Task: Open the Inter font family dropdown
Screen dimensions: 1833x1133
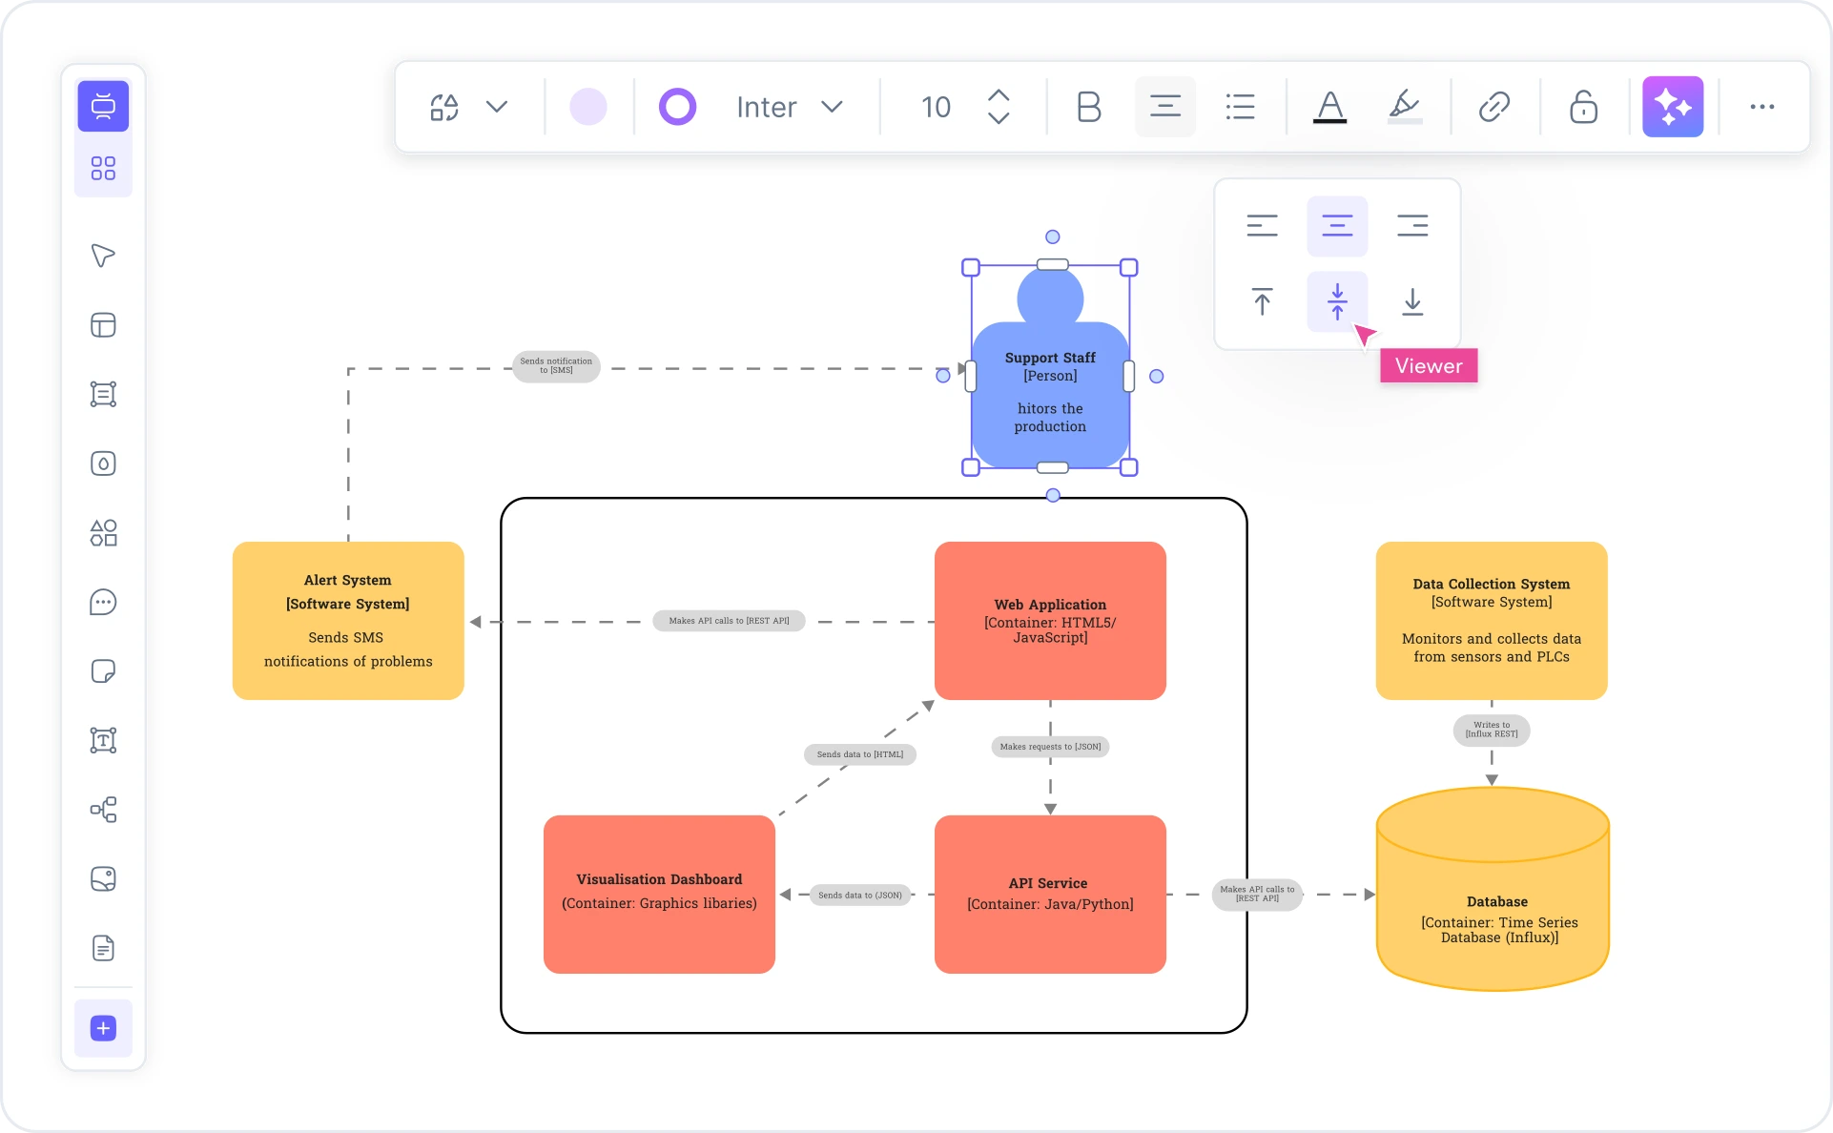Action: pos(792,106)
